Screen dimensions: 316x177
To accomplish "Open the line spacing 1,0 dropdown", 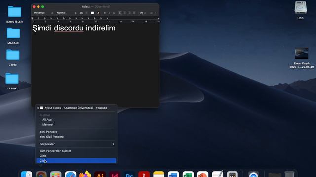I will click(x=142, y=13).
